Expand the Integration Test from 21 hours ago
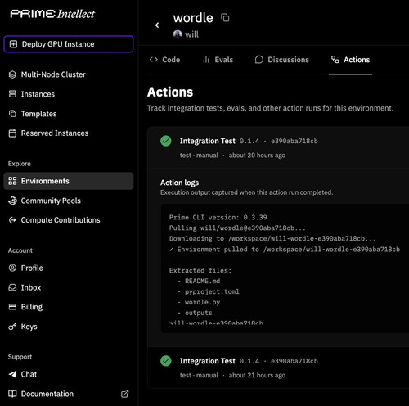Viewport: 409px width, 406px height. (278, 368)
